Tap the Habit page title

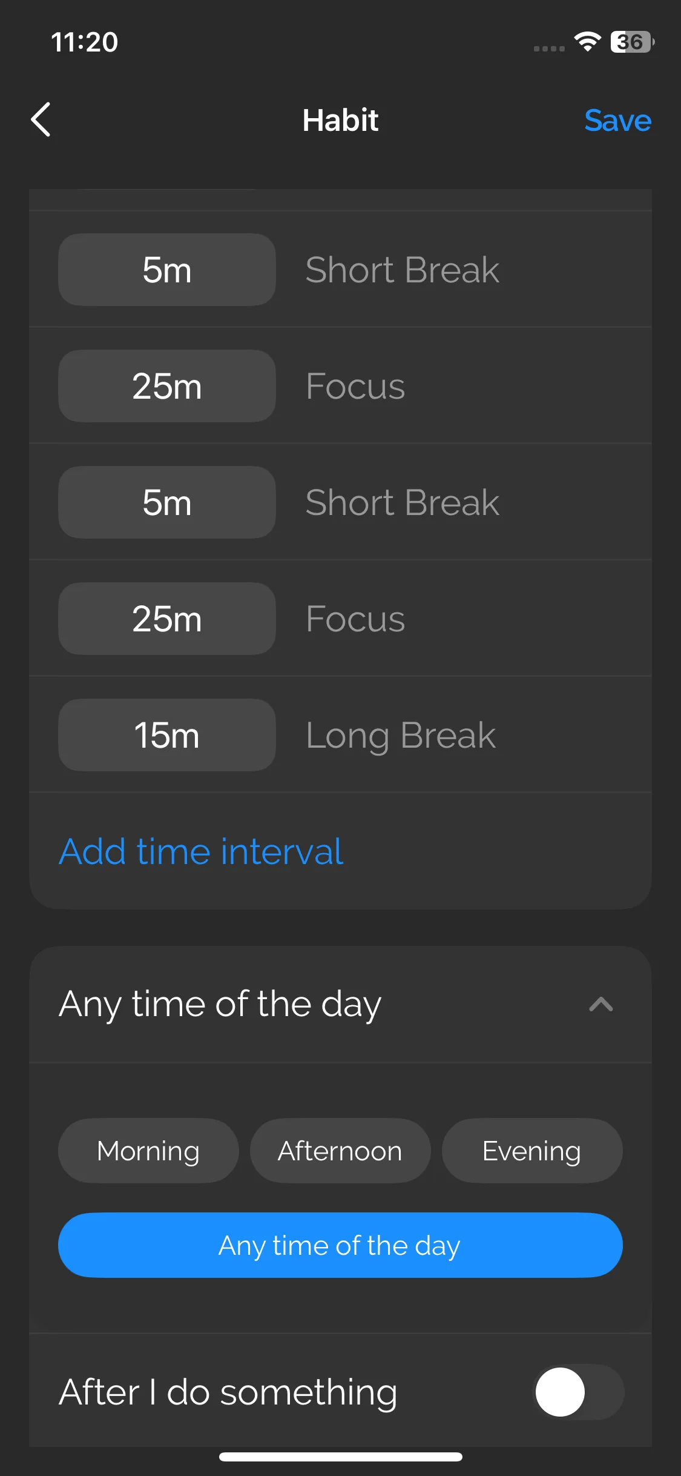(340, 120)
